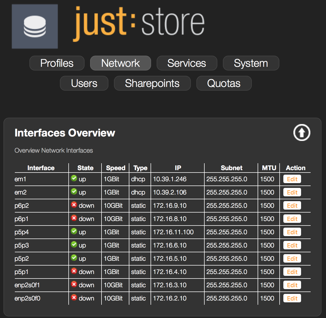Edit the p6p2 interface
Viewport: 326px width, 318px height.
coord(292,206)
